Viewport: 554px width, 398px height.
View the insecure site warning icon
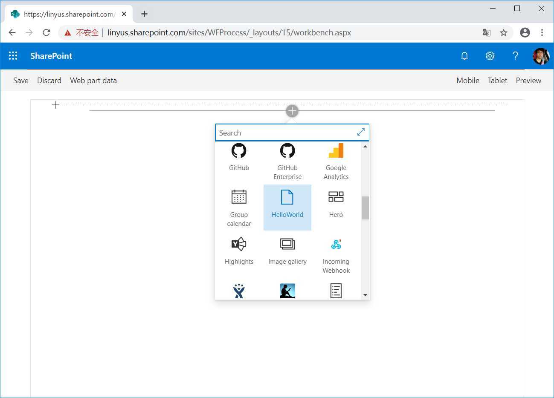tap(68, 33)
